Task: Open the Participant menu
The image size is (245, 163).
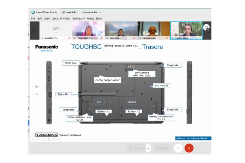Action: point(78,19)
